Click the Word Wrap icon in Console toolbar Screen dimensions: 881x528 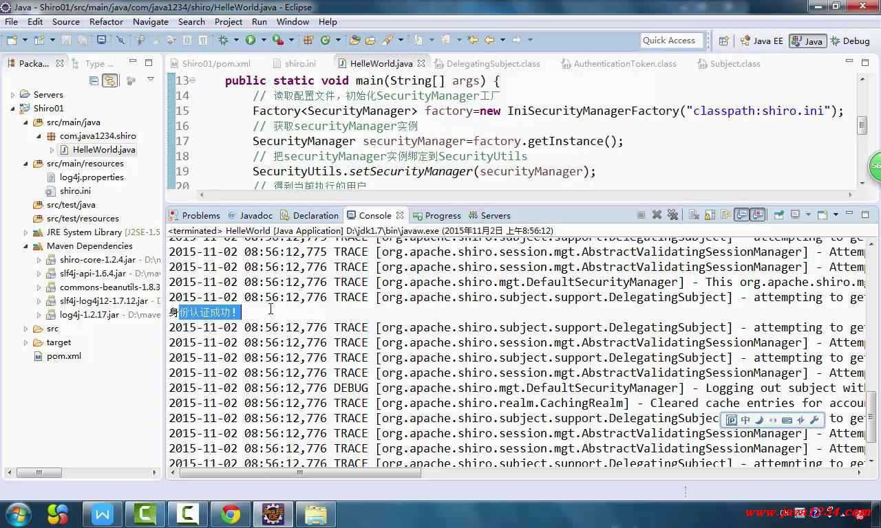(725, 215)
